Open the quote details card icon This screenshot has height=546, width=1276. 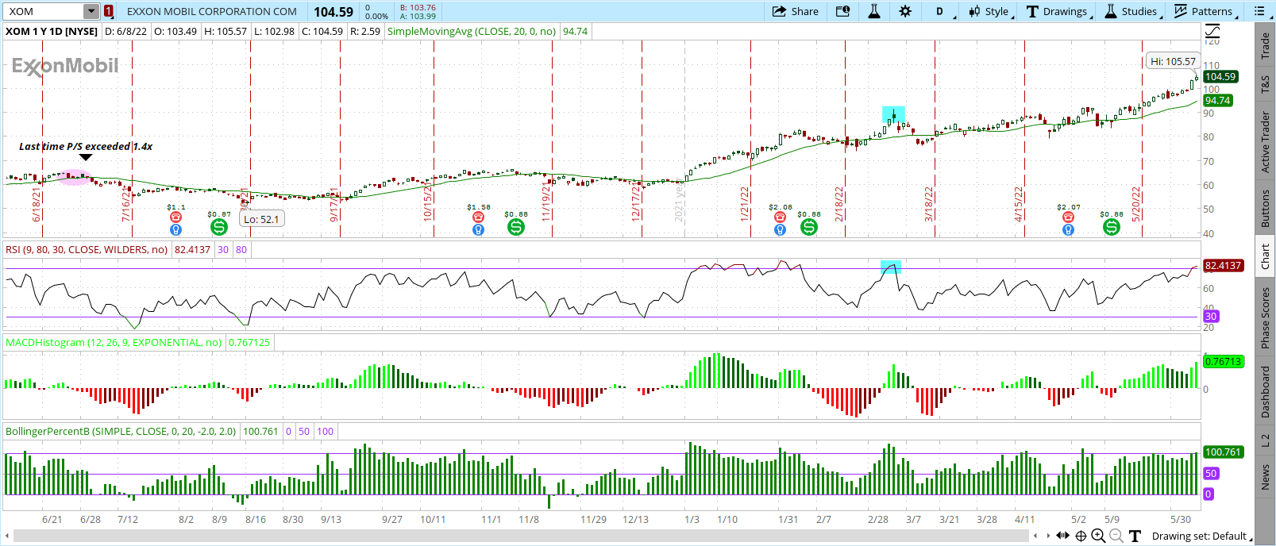click(842, 11)
